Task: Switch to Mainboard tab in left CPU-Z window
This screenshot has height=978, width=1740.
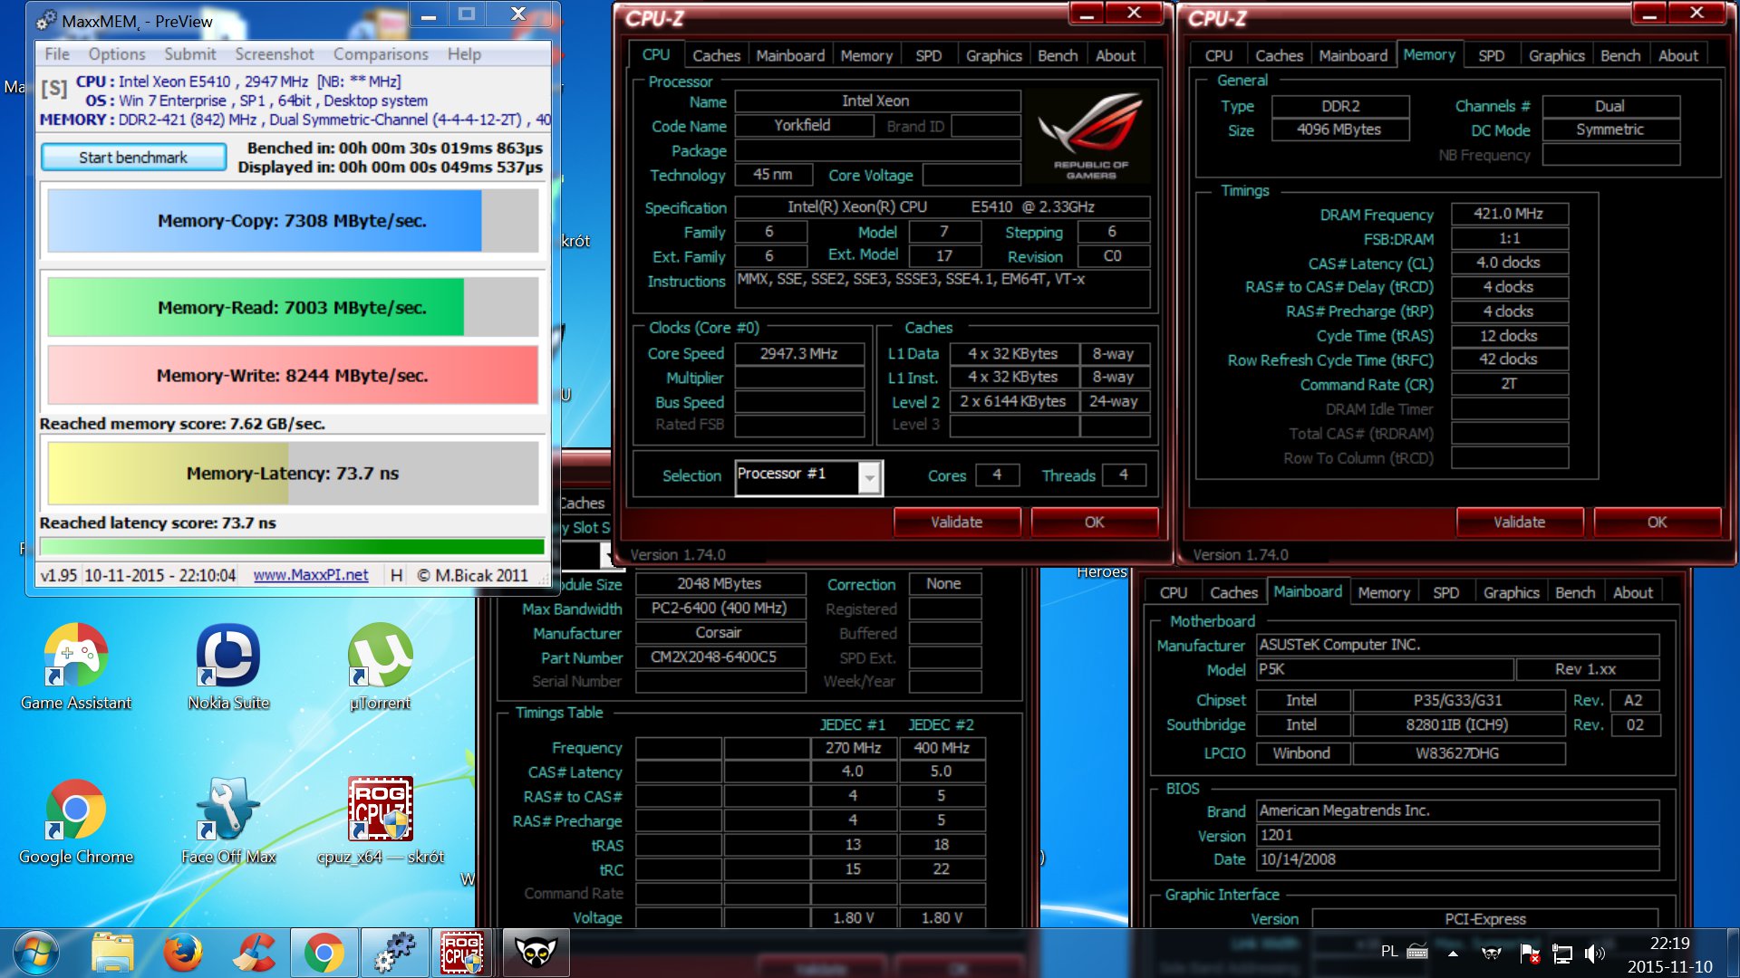Action: [x=790, y=55]
